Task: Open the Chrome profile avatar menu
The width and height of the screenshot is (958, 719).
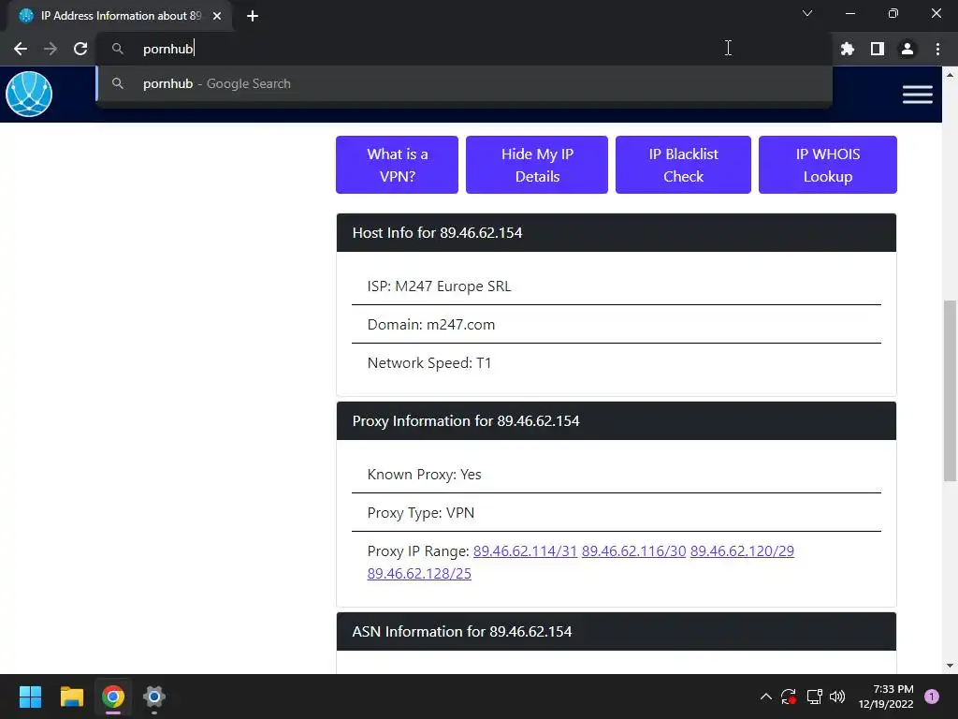Action: point(907,49)
